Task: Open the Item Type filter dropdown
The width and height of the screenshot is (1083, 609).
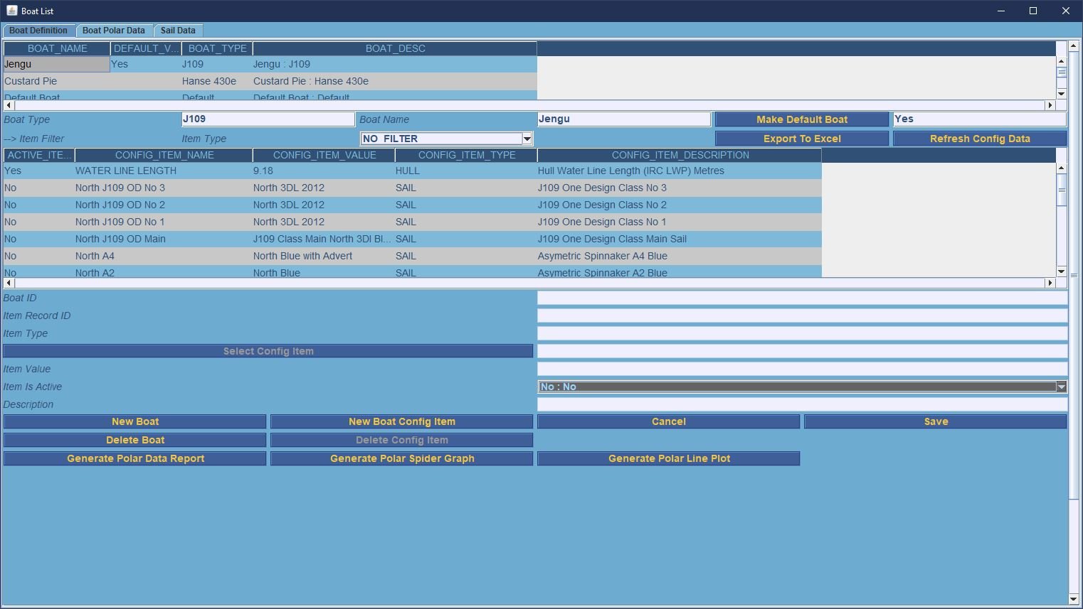Action: 527,139
